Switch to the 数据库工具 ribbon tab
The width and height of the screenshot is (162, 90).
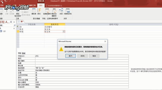tap(32, 5)
